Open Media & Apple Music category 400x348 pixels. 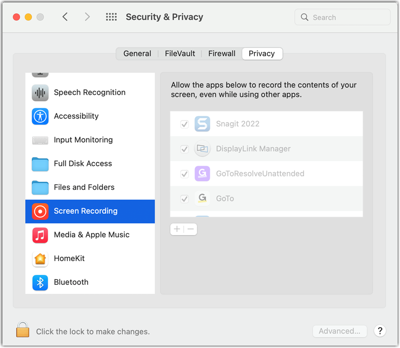90,235
